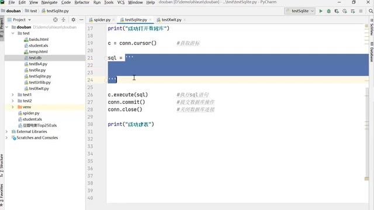Image resolution: width=374 pixels, height=210 pixels.
Task: Open the Navigate menu
Action: 49,2
